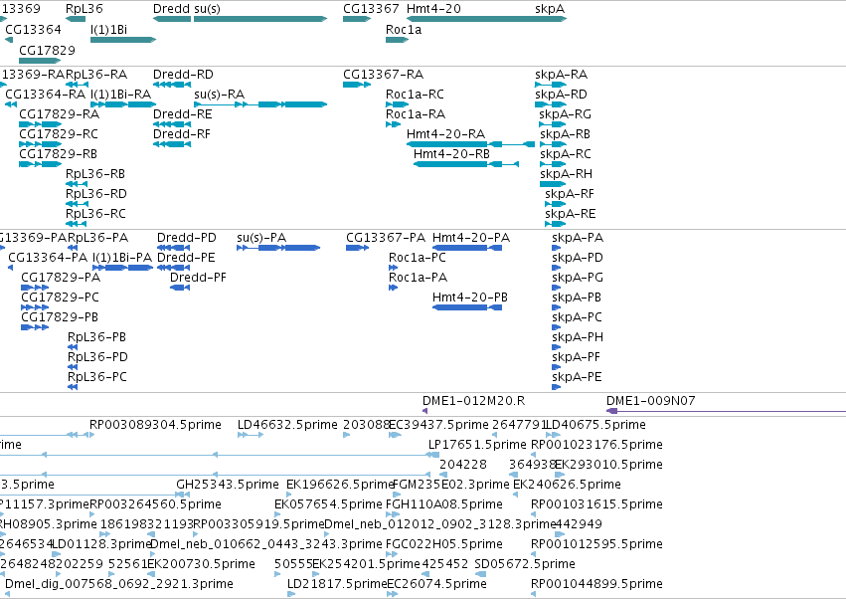846x599 pixels.
Task: Click the skpA-RB transcript label
Action: pos(566,134)
